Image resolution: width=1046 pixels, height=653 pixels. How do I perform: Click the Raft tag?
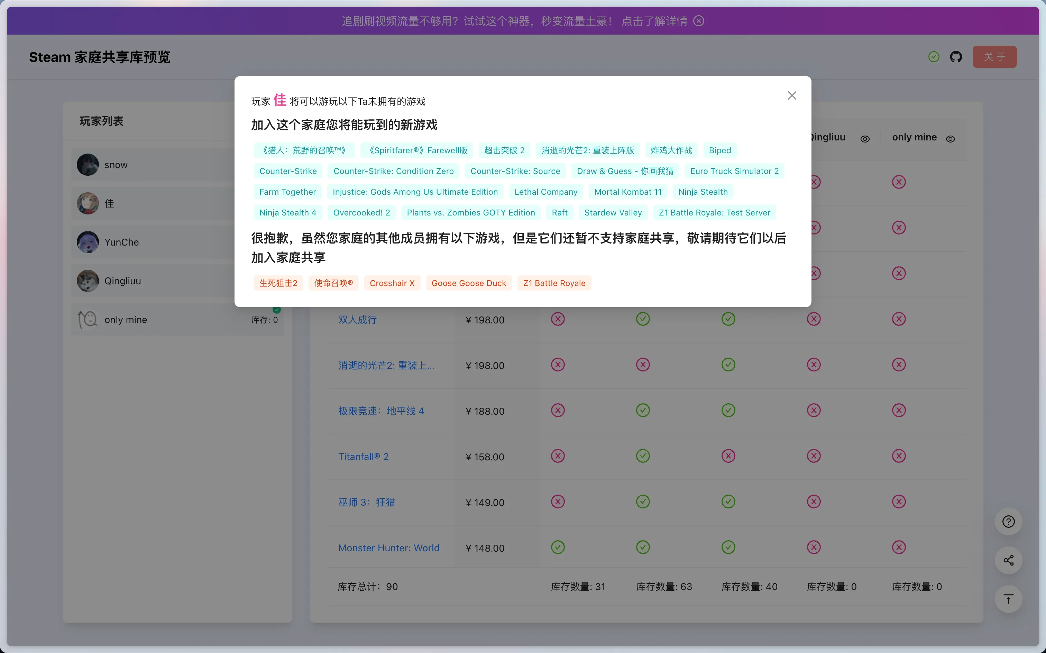(560, 212)
